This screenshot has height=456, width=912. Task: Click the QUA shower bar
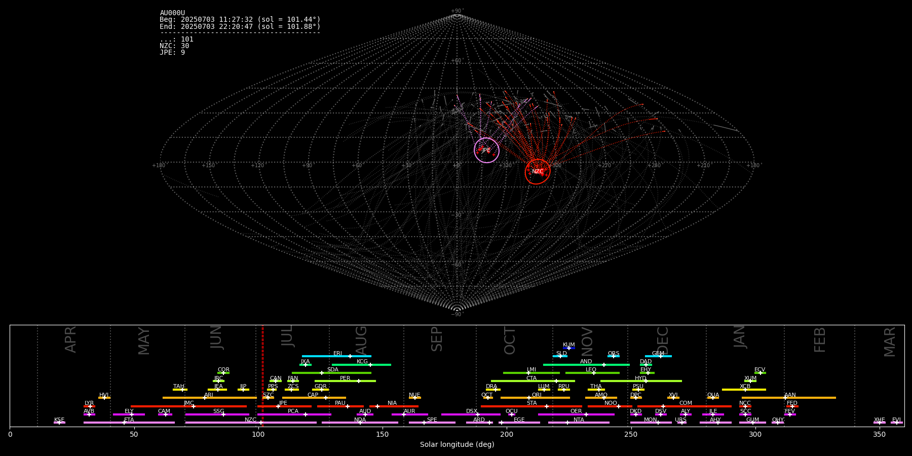click(x=713, y=398)
